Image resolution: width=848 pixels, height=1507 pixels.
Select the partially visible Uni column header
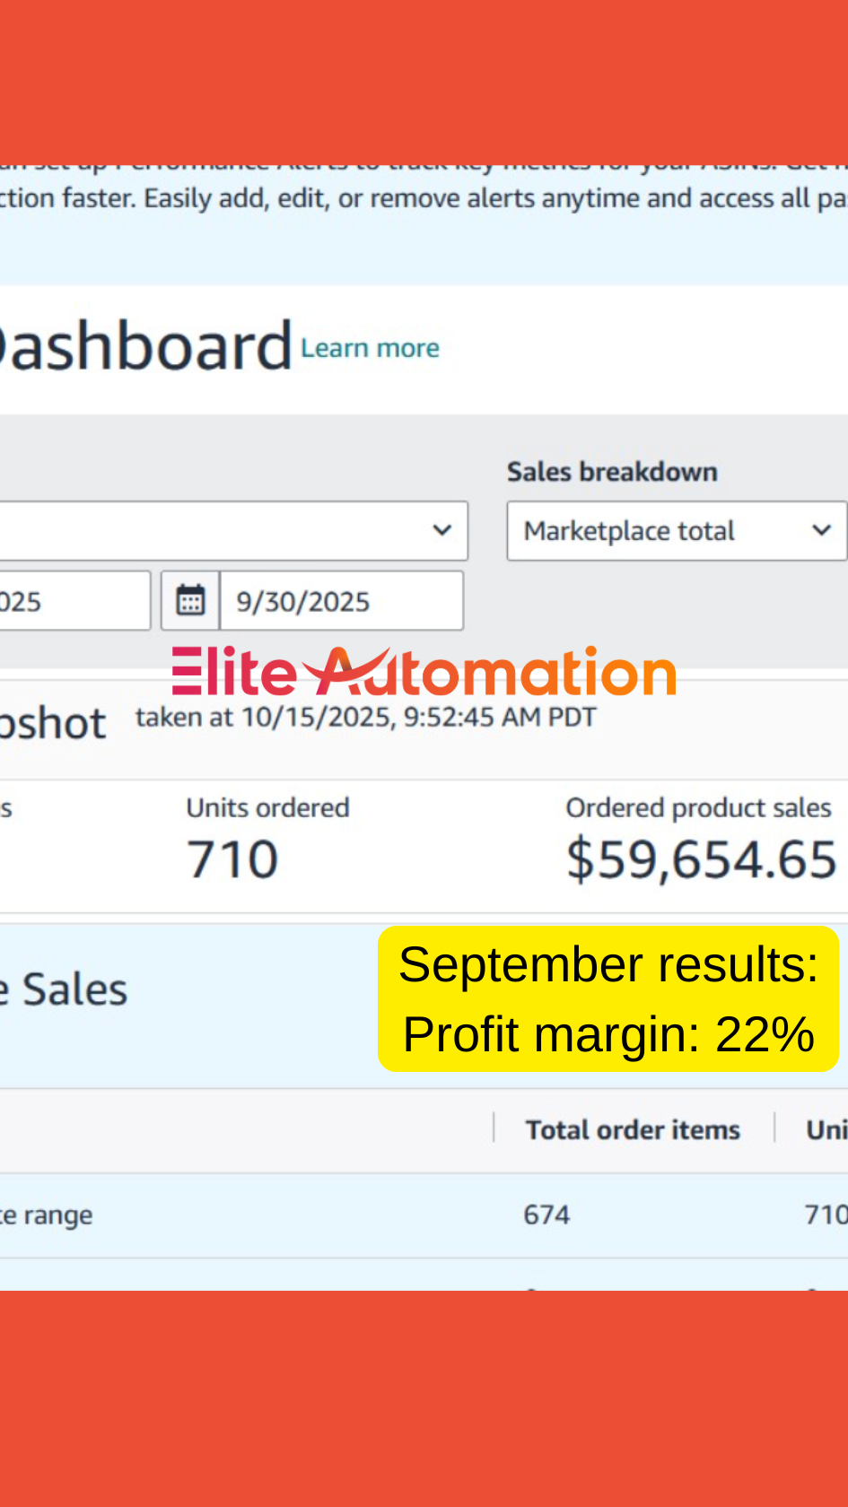coord(826,1129)
